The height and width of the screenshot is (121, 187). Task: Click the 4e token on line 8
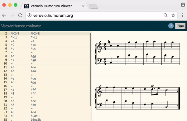(12, 56)
